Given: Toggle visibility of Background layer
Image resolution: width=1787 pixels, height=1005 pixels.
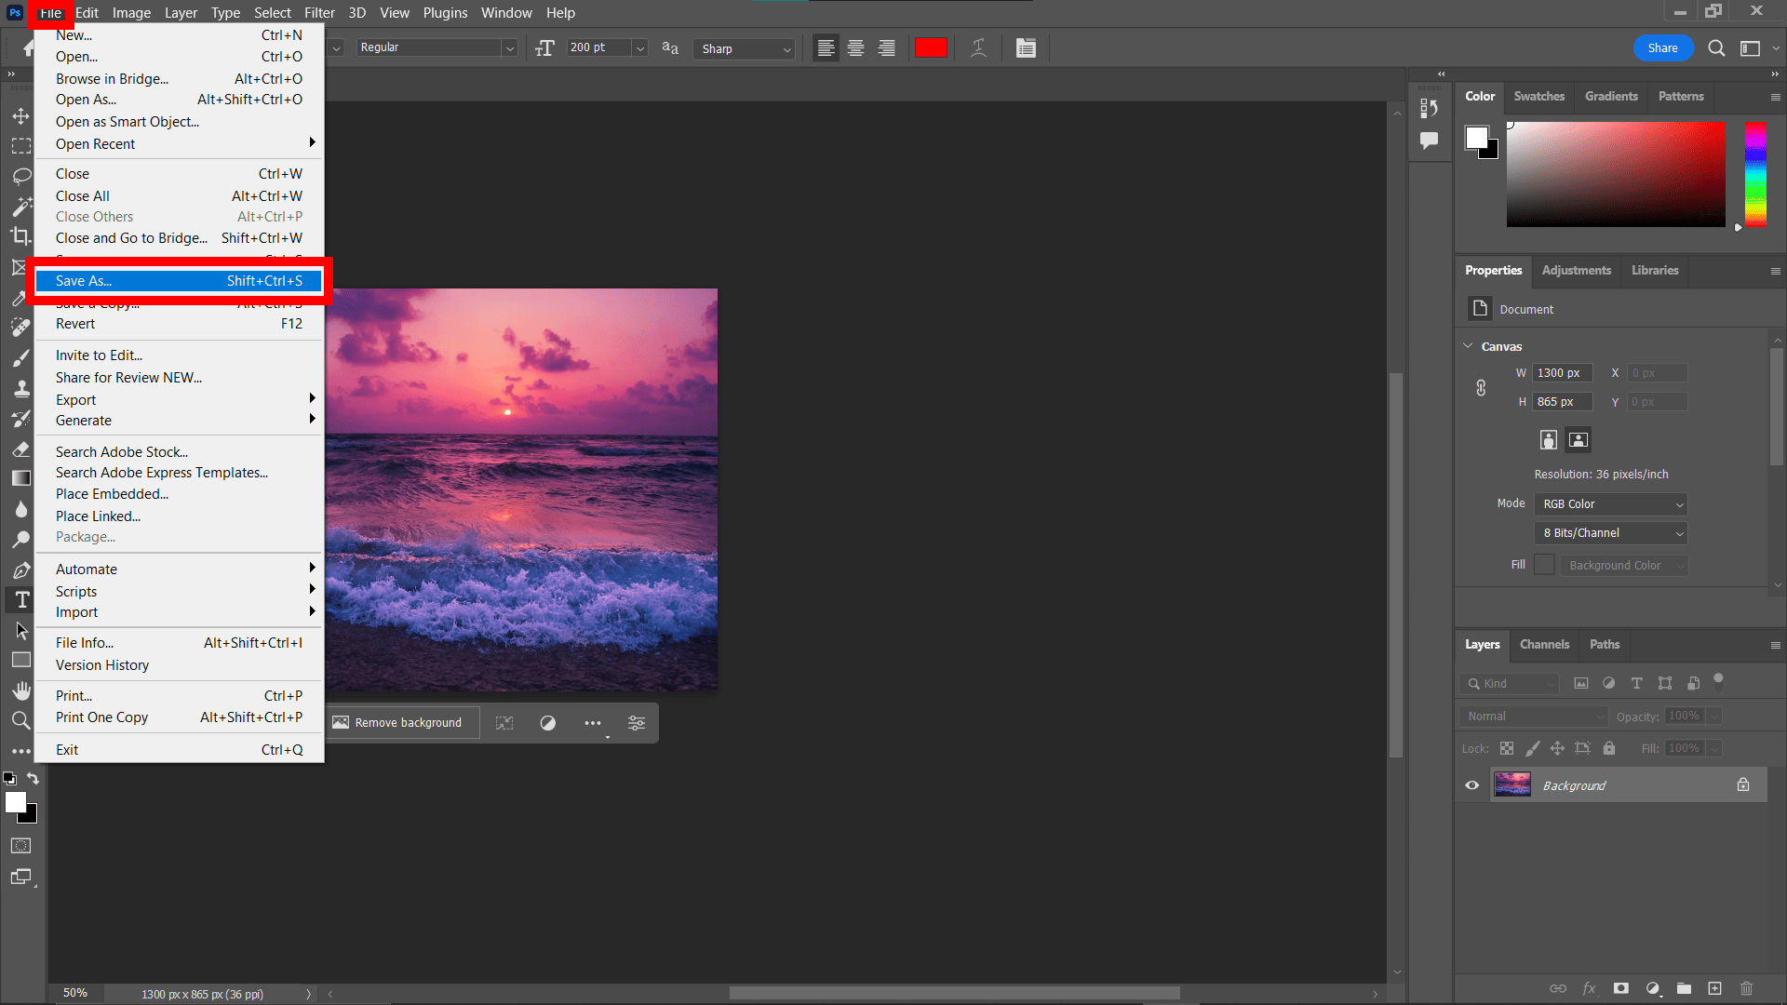Looking at the screenshot, I should pyautogui.click(x=1471, y=785).
